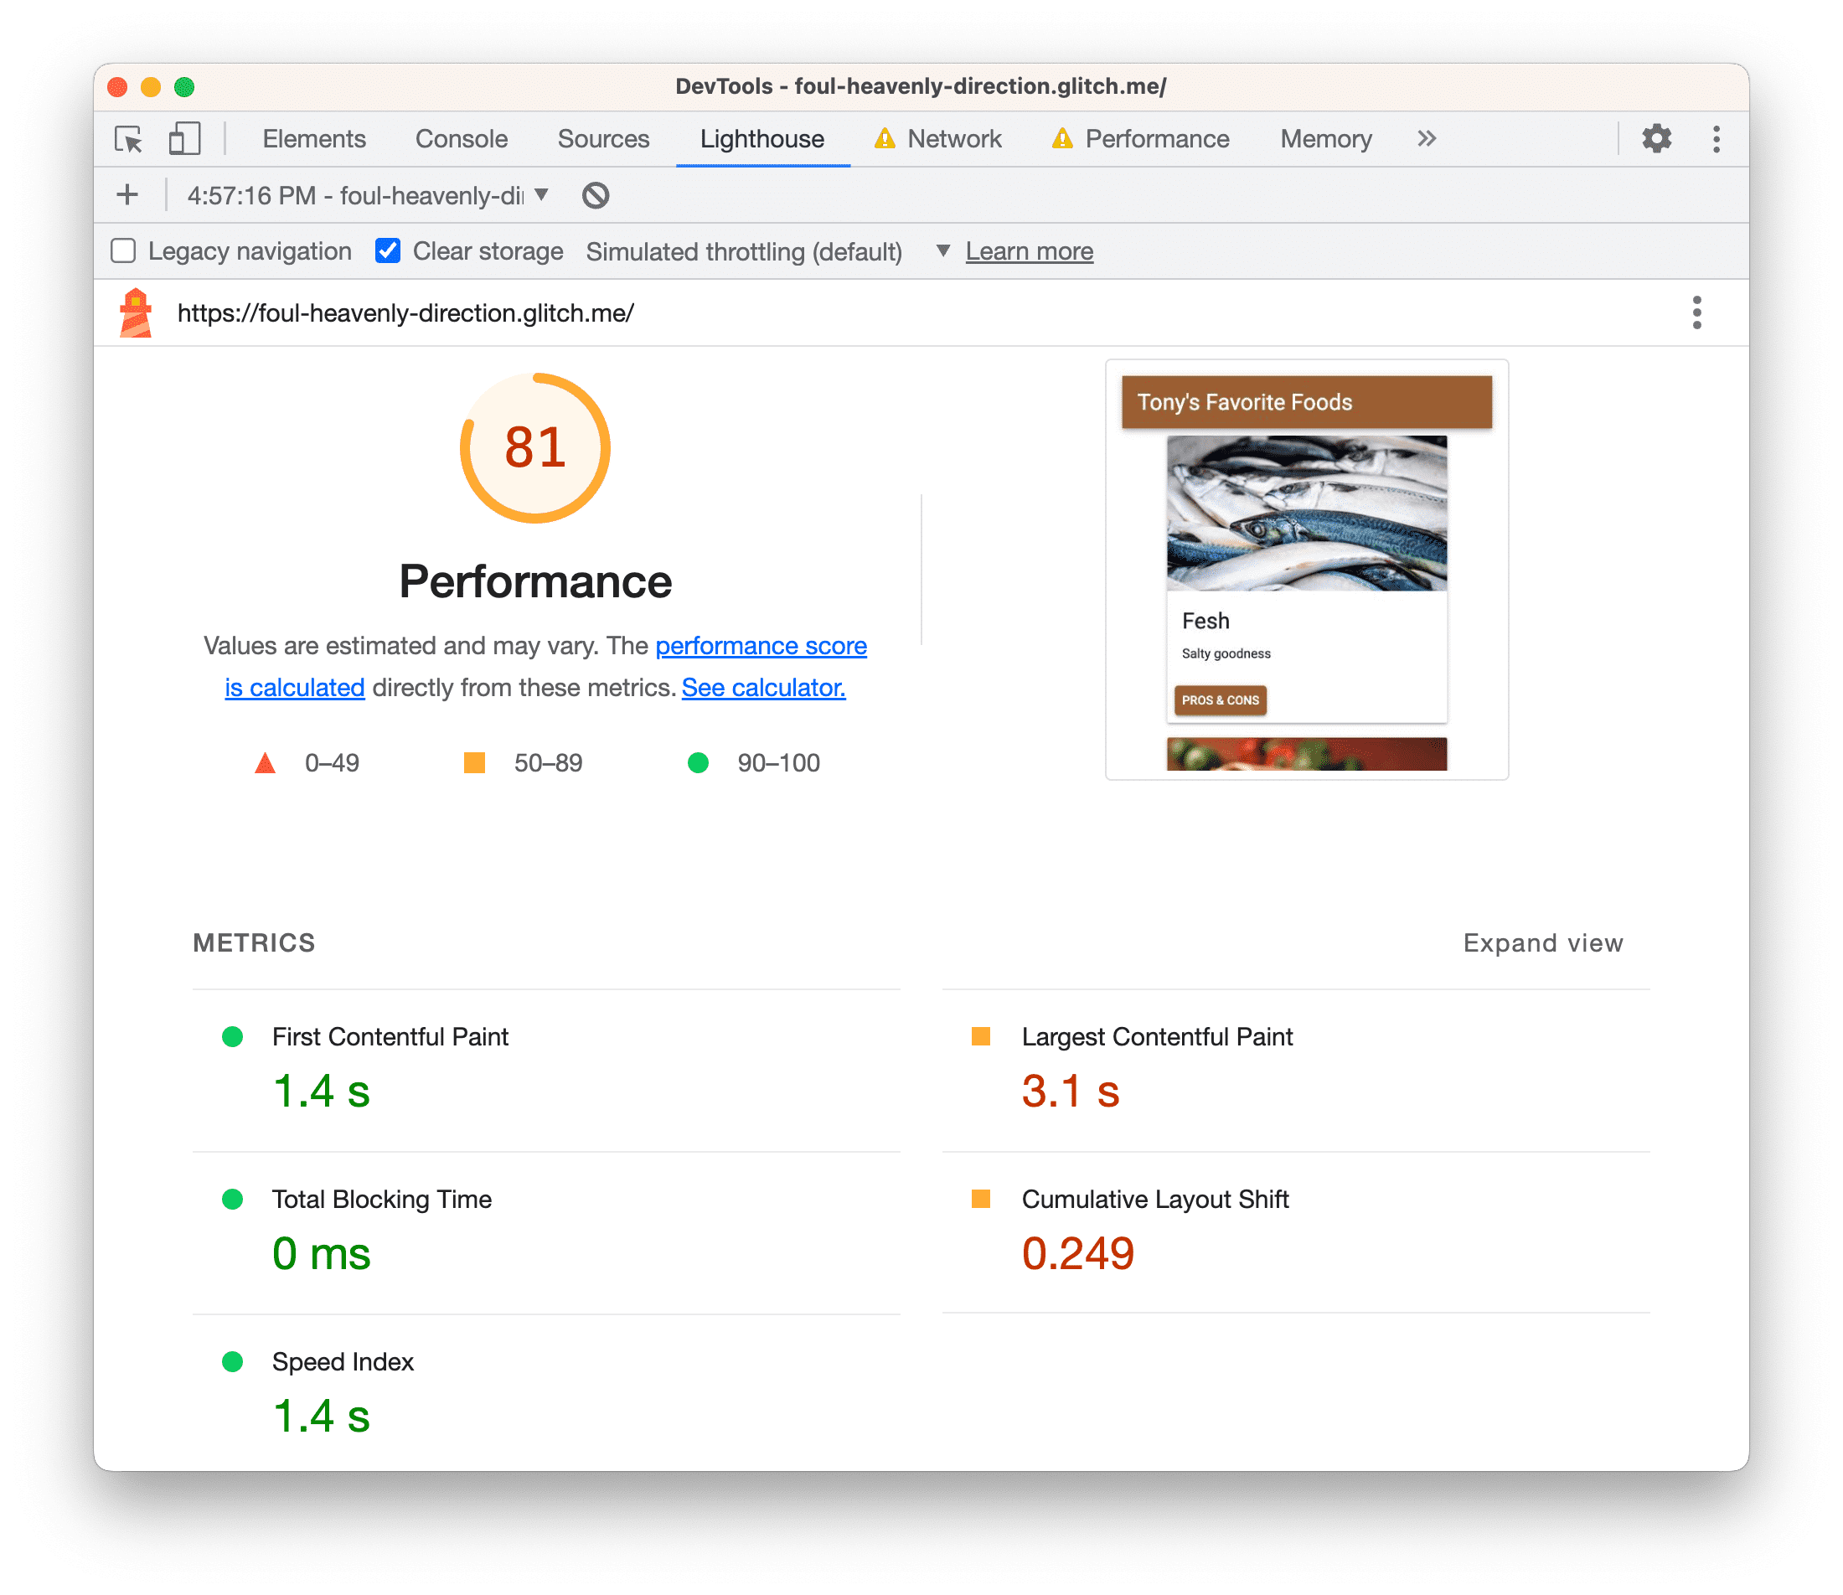Click the Lighthouse flame icon

tap(139, 312)
